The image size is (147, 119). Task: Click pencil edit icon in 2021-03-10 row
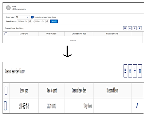[137, 105]
